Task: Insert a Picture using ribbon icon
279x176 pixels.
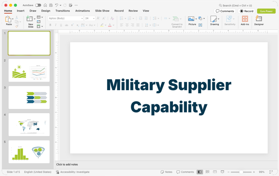Action: pyautogui.click(x=191, y=19)
